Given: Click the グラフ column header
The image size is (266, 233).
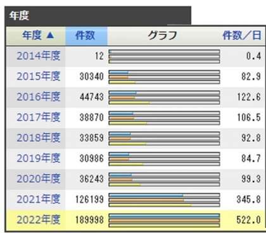Looking at the screenshot, I should [162, 35].
